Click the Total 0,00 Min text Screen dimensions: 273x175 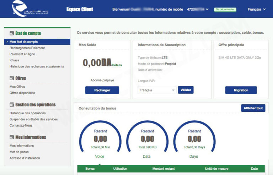coord(100,147)
